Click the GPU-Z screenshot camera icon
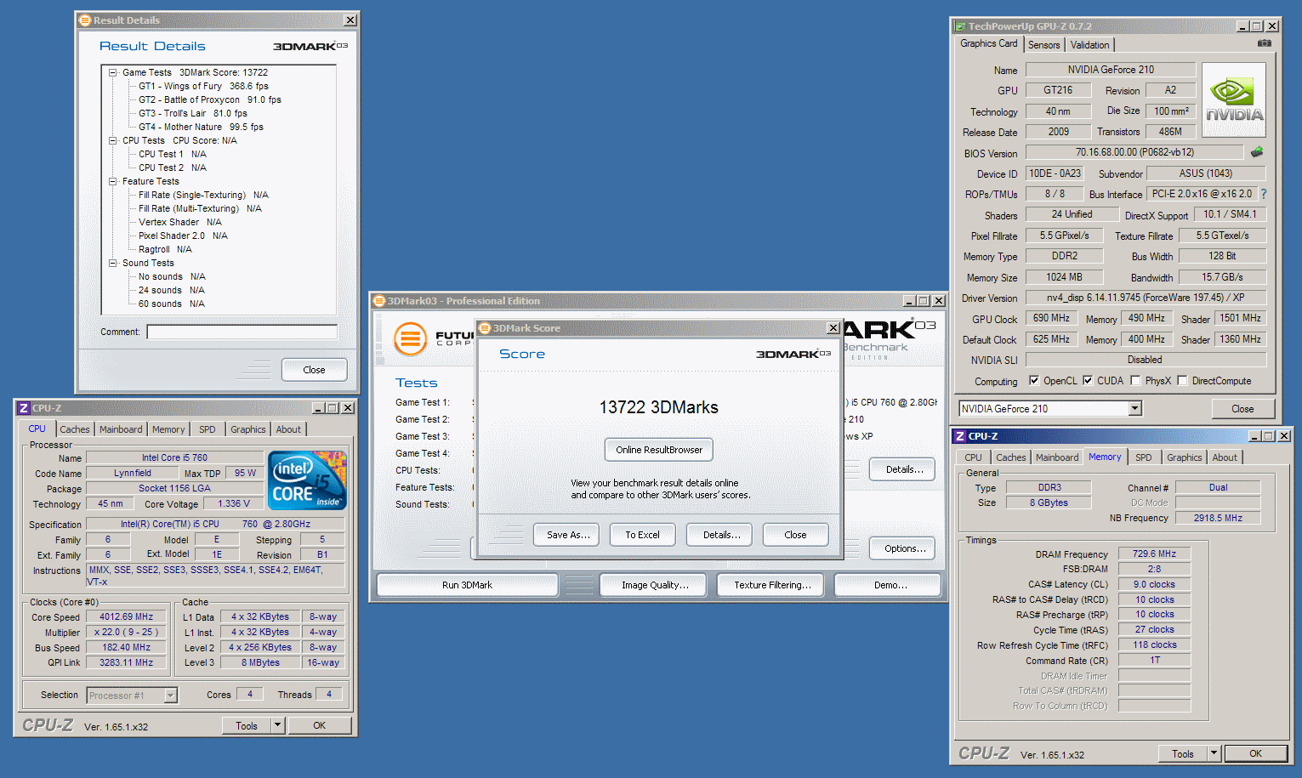 1265,43
